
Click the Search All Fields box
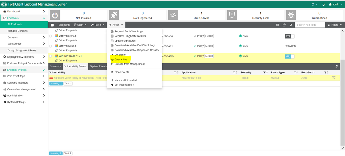(x=310, y=25)
